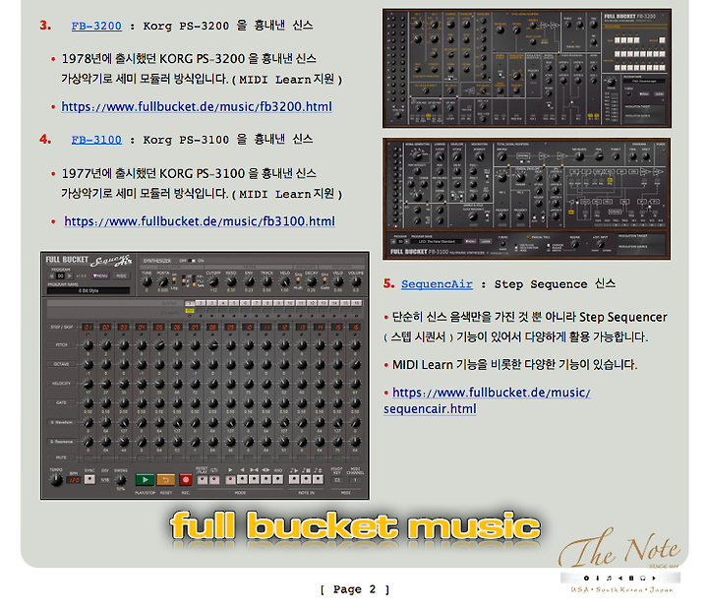Viewport: 708px width, 610px height.
Task: Click step 16 display in STEP/SKIP row
Action: tap(355, 327)
